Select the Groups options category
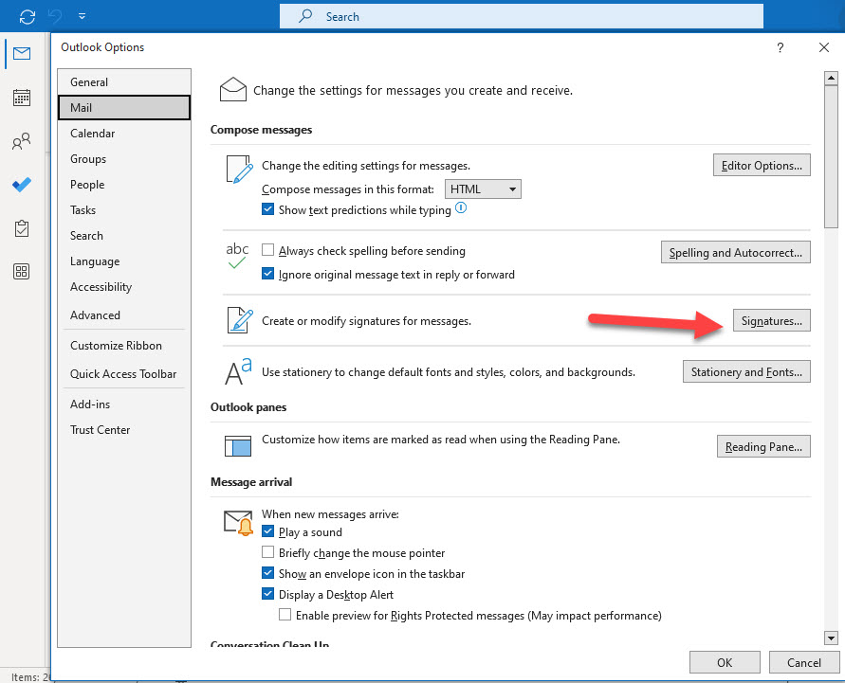Screen dimensions: 845x683 coord(124,159)
